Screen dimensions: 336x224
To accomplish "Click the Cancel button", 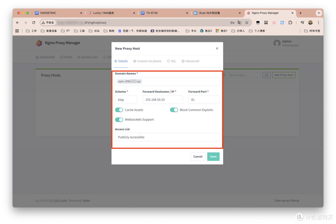I will point(198,157).
